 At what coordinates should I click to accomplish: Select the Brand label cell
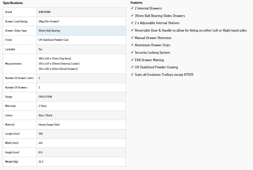[x=20, y=12]
